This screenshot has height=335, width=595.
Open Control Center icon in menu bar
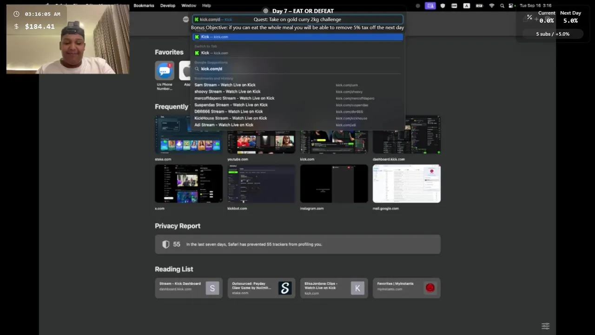[x=511, y=6]
